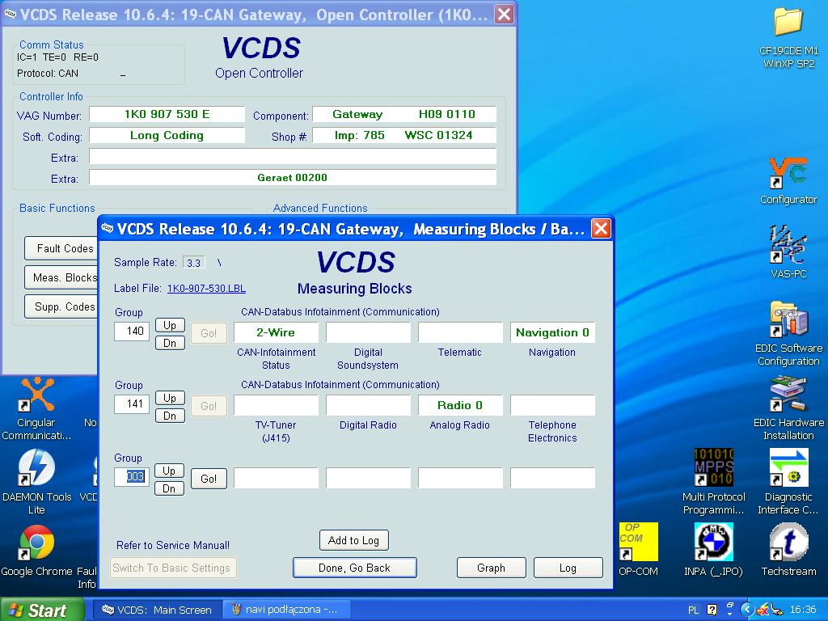This screenshot has width=828, height=621.
Task: Click the Radio 0 value field
Action: pyautogui.click(x=460, y=406)
